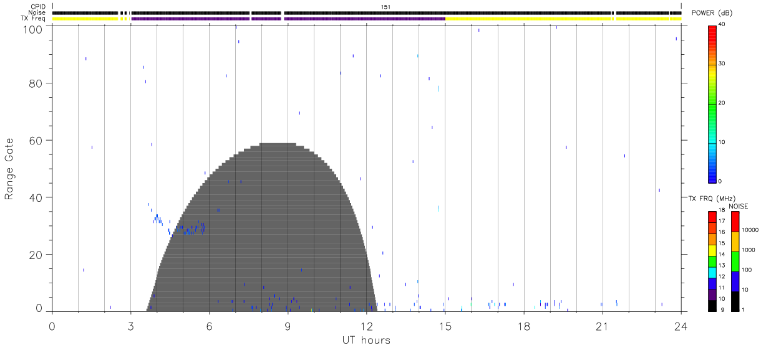Viewport: 766px width, 353px height.
Task: Click the cyan segment of TX FRQ legend
Action: click(712, 273)
